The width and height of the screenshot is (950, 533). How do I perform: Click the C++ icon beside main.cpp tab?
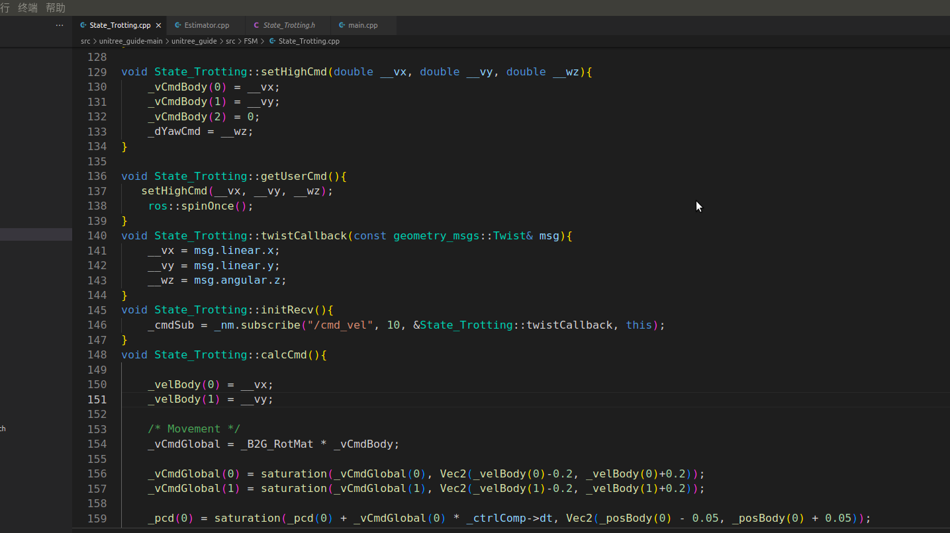342,25
